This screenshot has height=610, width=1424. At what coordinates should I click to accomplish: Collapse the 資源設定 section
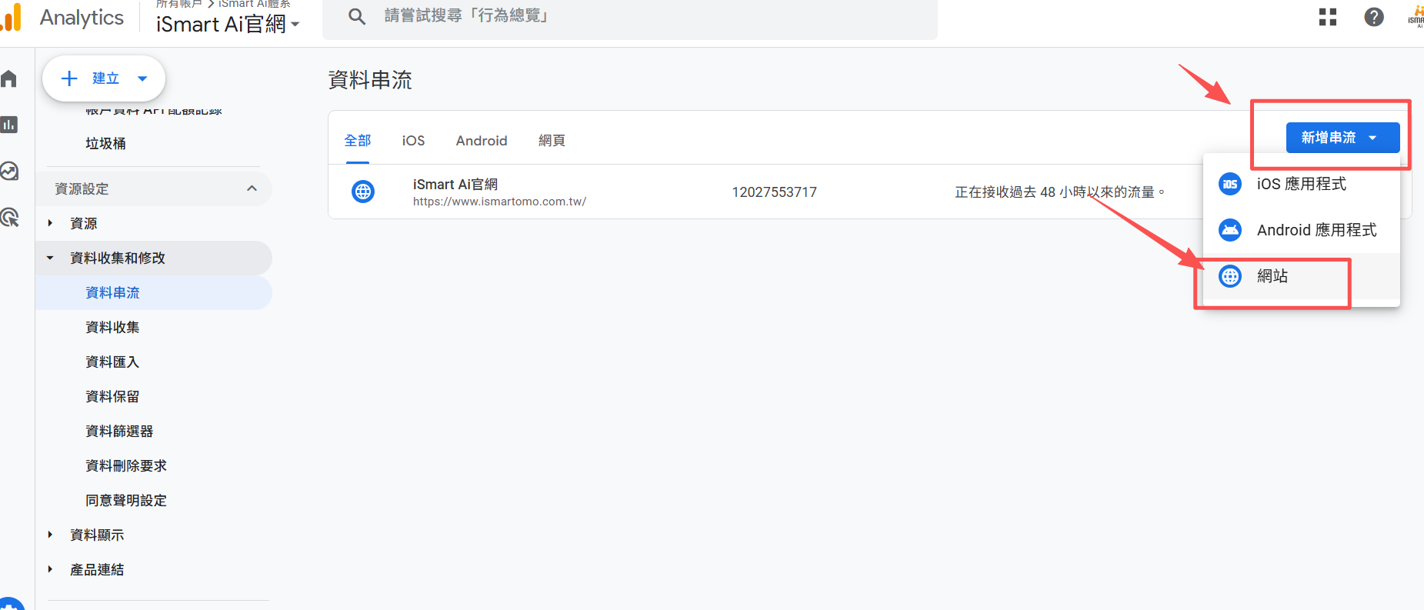(x=252, y=188)
